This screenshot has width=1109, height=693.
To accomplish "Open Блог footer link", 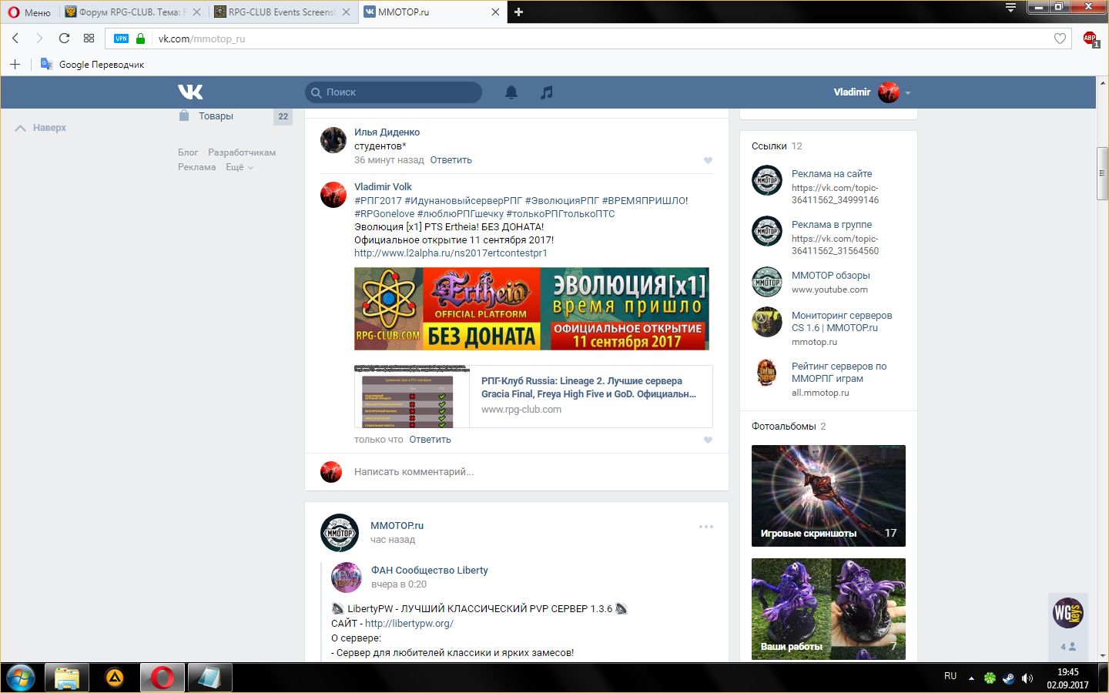I will (x=188, y=152).
